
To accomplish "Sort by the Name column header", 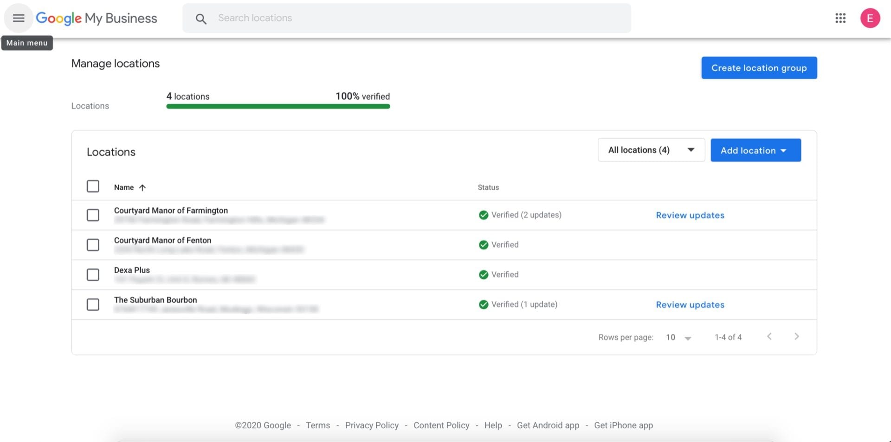I will coord(124,187).
